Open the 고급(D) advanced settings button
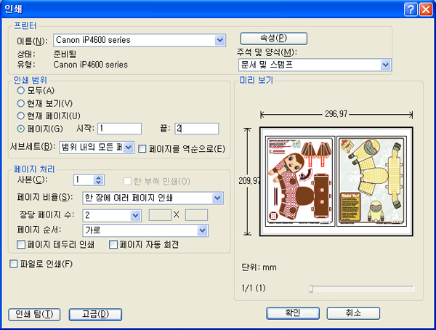The height and width of the screenshot is (330, 436). click(x=95, y=315)
